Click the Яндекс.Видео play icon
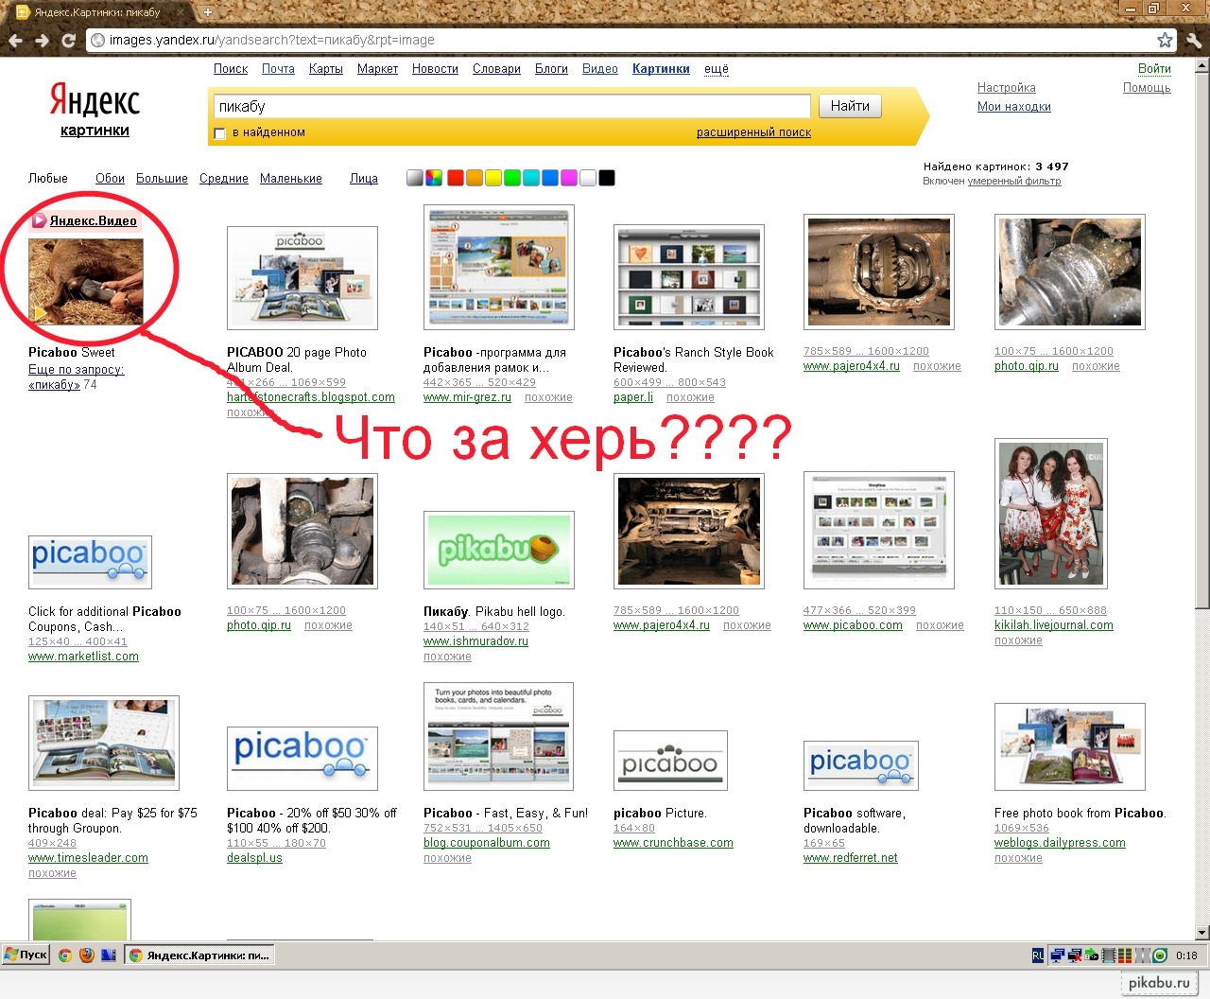This screenshot has width=1210, height=999. point(40,220)
